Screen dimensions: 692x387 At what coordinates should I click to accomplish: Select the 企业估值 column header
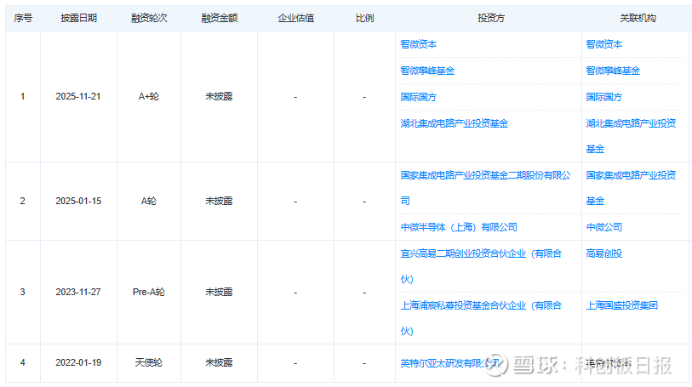[295, 18]
